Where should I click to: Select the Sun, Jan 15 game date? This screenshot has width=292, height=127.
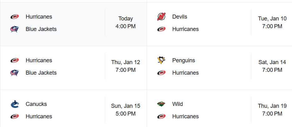(x=126, y=106)
